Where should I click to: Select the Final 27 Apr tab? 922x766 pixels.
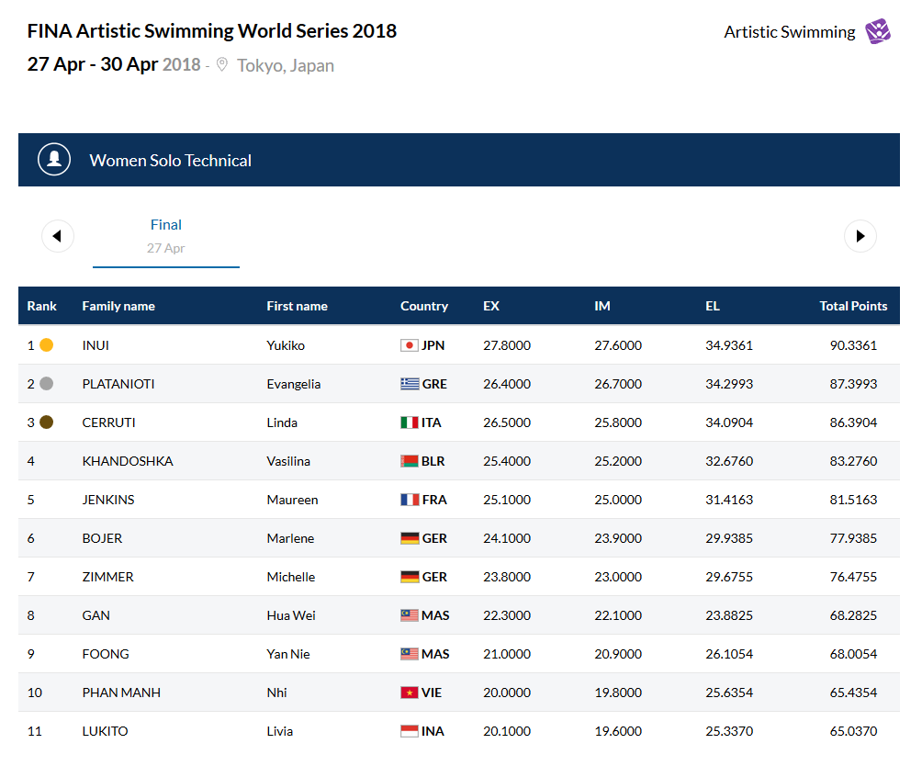pos(166,235)
